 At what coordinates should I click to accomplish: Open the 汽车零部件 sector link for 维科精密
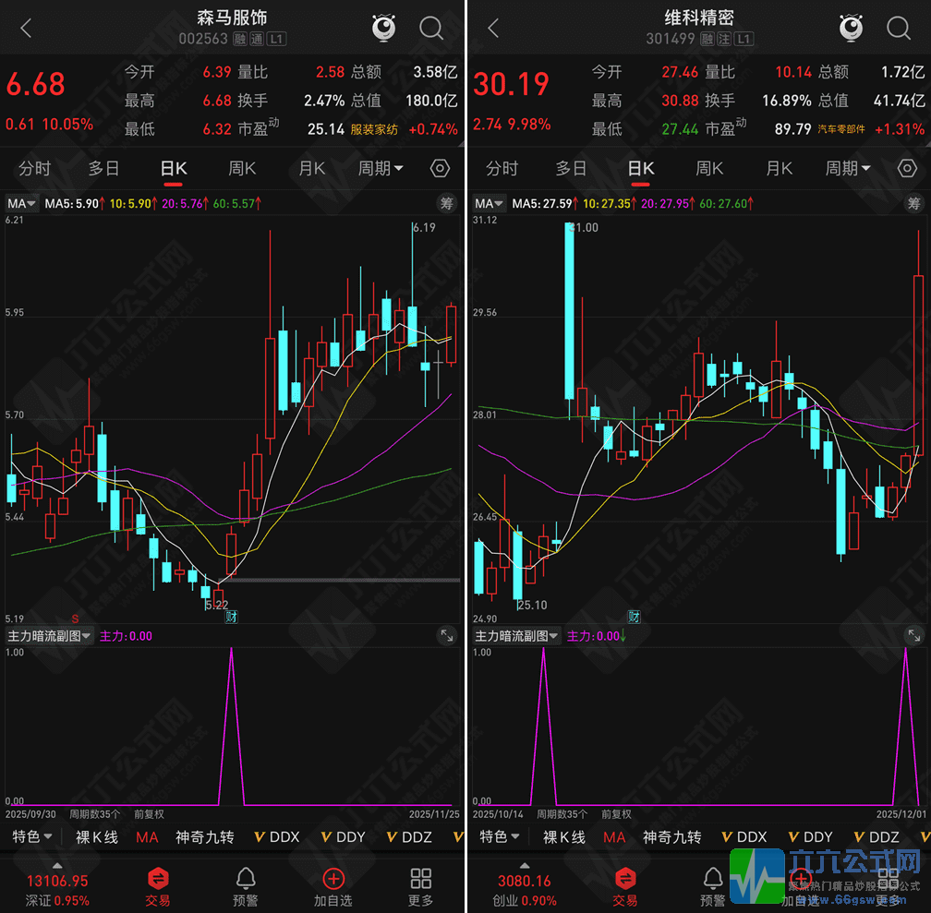pos(841,129)
